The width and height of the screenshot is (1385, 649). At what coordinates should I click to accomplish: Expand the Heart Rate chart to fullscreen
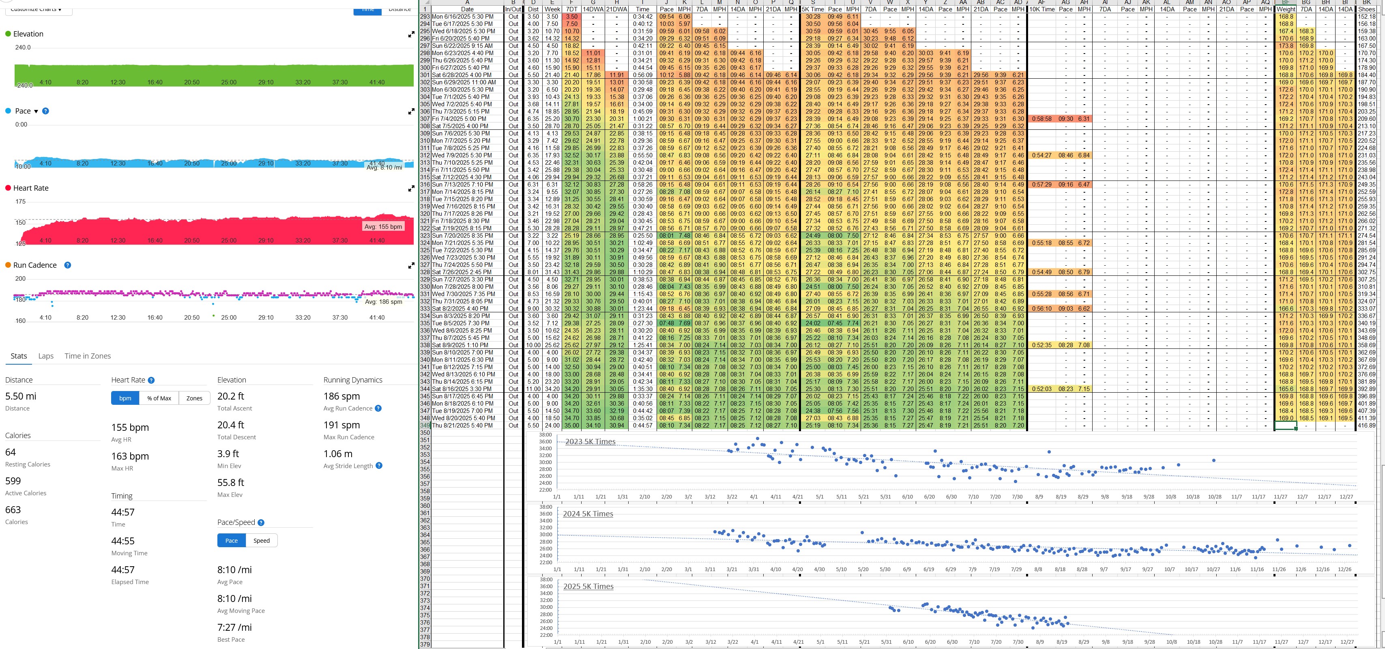411,188
